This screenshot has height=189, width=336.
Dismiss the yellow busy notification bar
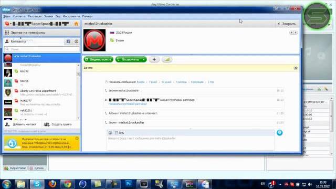tap(296, 68)
